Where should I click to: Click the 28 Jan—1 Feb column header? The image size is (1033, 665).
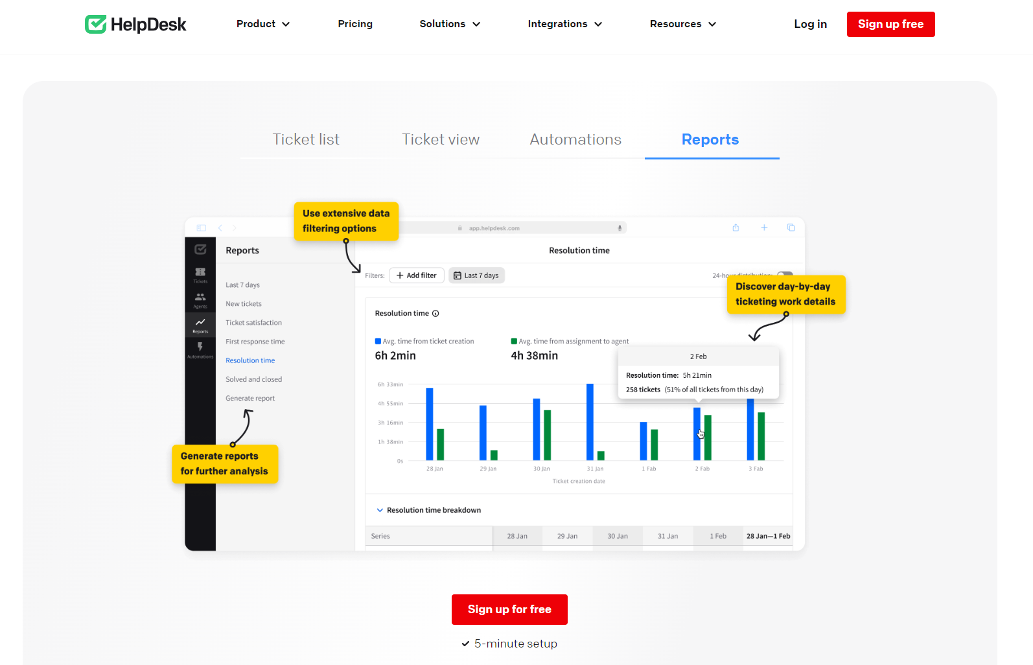[768, 536]
